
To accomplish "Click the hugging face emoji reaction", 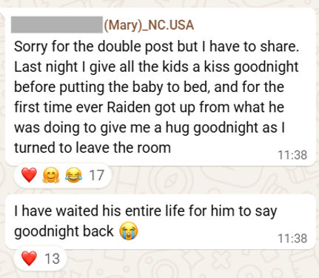I will (51, 175).
